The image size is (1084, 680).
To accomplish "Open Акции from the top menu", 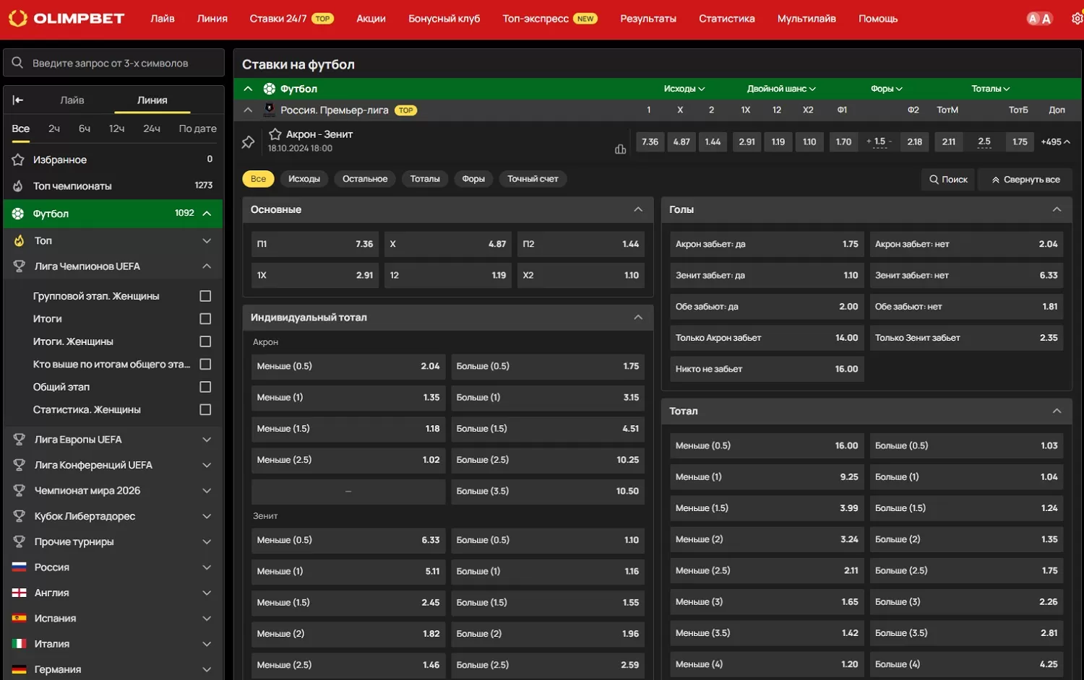I will (371, 18).
